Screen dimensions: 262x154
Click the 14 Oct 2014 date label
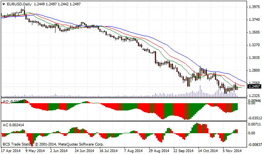coord(208,151)
